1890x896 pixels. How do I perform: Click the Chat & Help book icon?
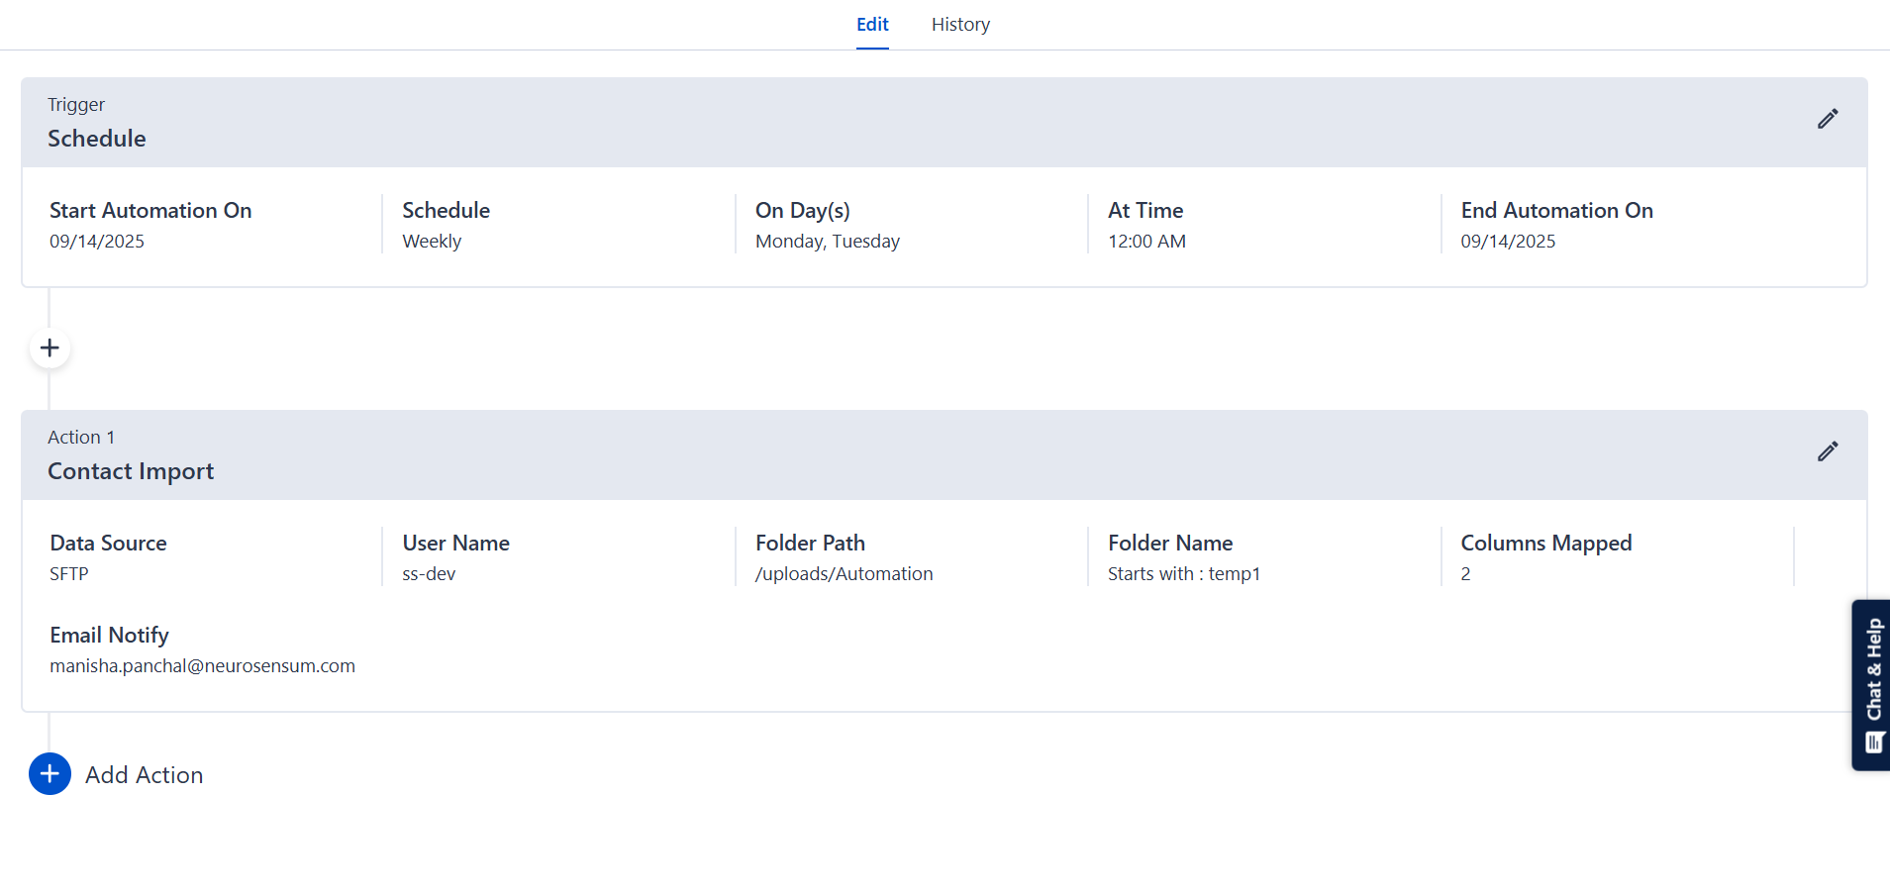(1874, 743)
